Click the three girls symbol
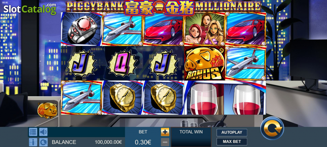Screen dimensions: 327x147 tap(205, 29)
